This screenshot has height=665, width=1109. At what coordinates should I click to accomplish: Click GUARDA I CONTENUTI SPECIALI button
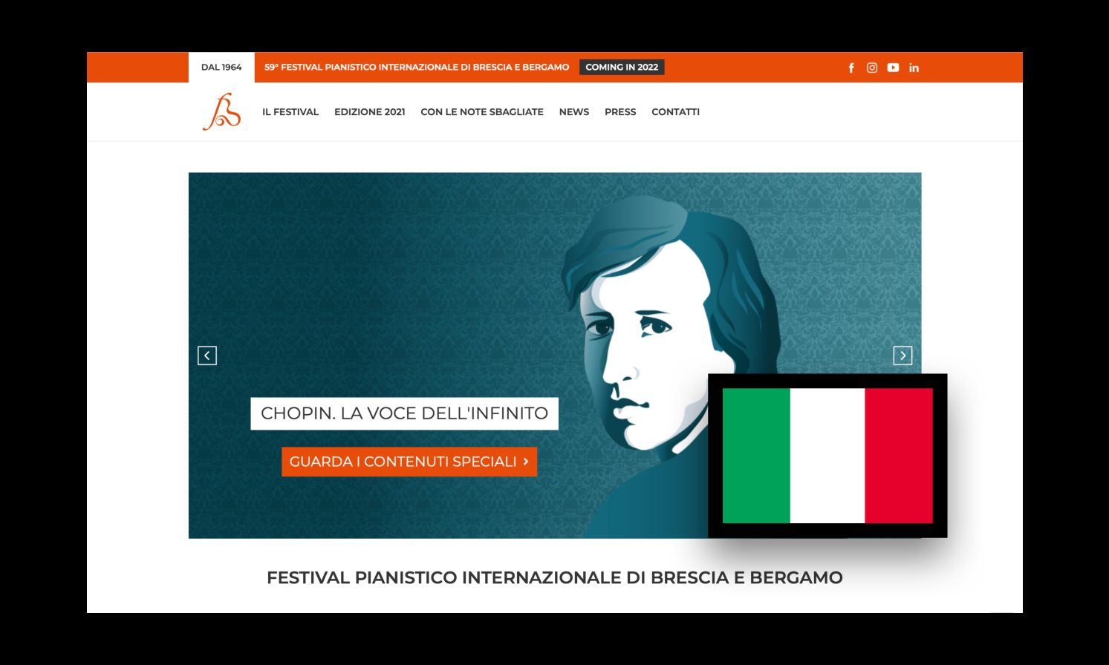pos(409,462)
